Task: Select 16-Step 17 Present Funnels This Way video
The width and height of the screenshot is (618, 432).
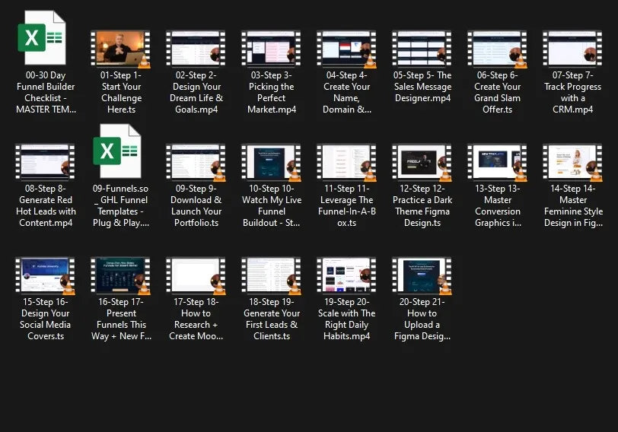Action: click(121, 275)
